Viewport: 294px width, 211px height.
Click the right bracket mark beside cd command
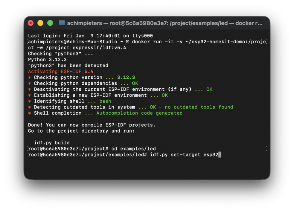coord(267,149)
